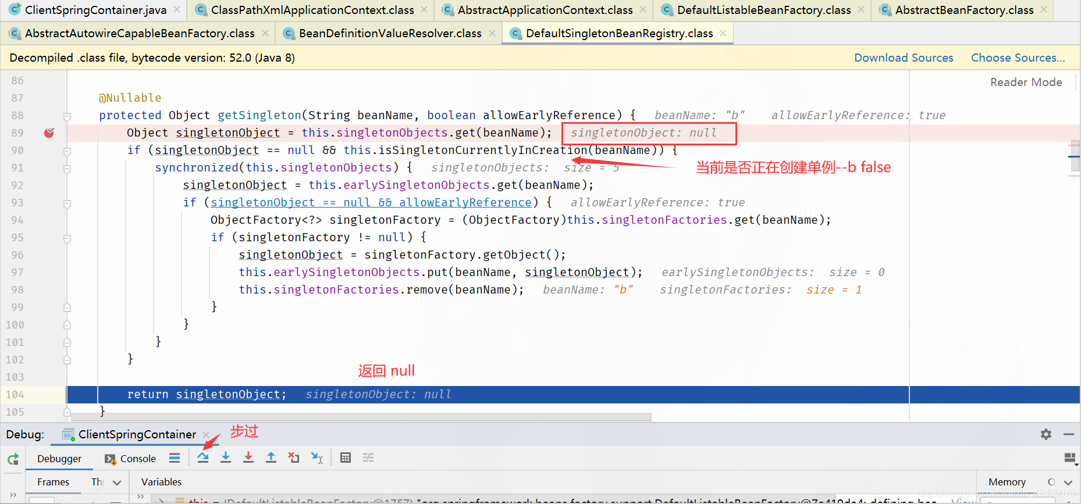Close the ClientSpringContainer.java tab
1081x504 pixels.
[177, 10]
